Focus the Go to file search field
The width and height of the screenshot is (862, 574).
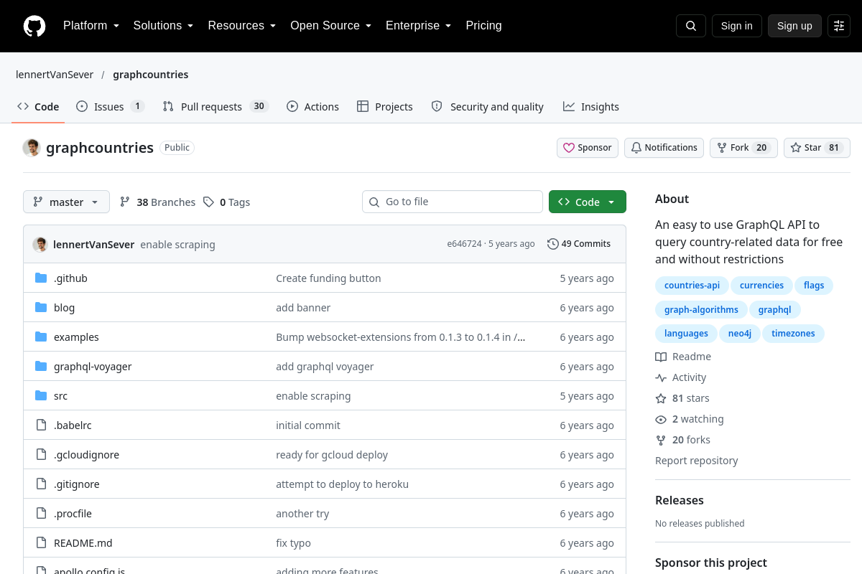tap(453, 202)
